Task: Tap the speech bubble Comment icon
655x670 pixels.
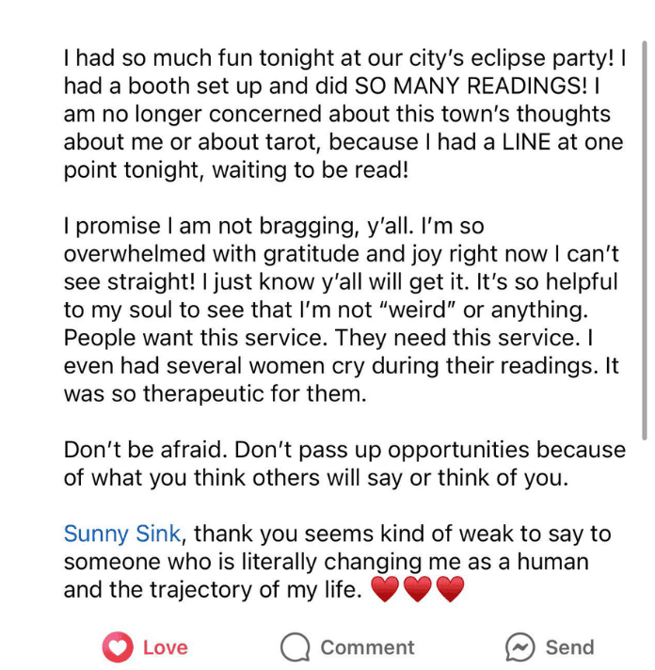Action: click(x=296, y=647)
